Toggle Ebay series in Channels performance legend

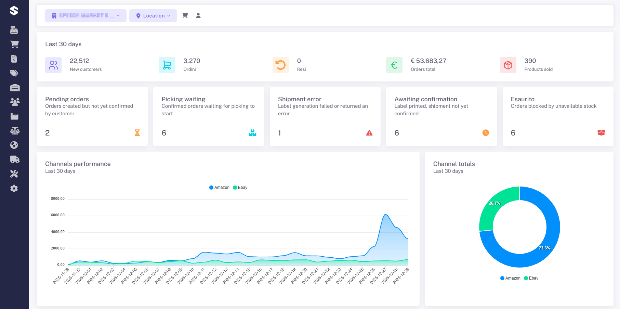(240, 188)
